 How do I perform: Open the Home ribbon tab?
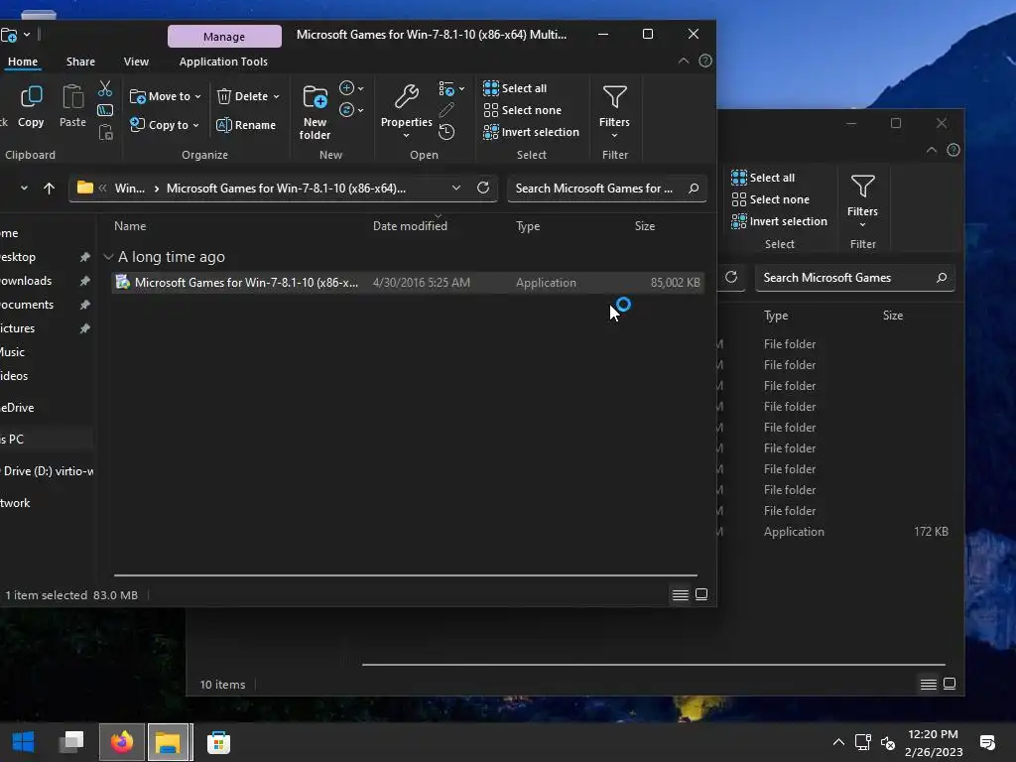[23, 62]
